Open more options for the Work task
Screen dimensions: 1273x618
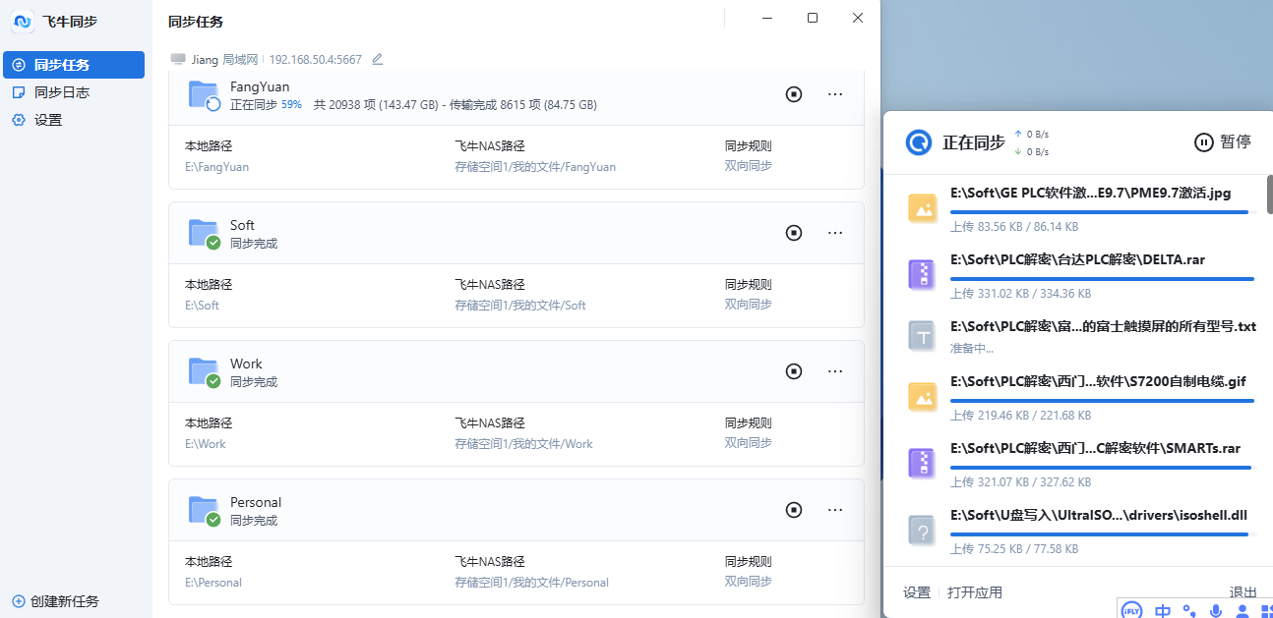click(x=835, y=371)
